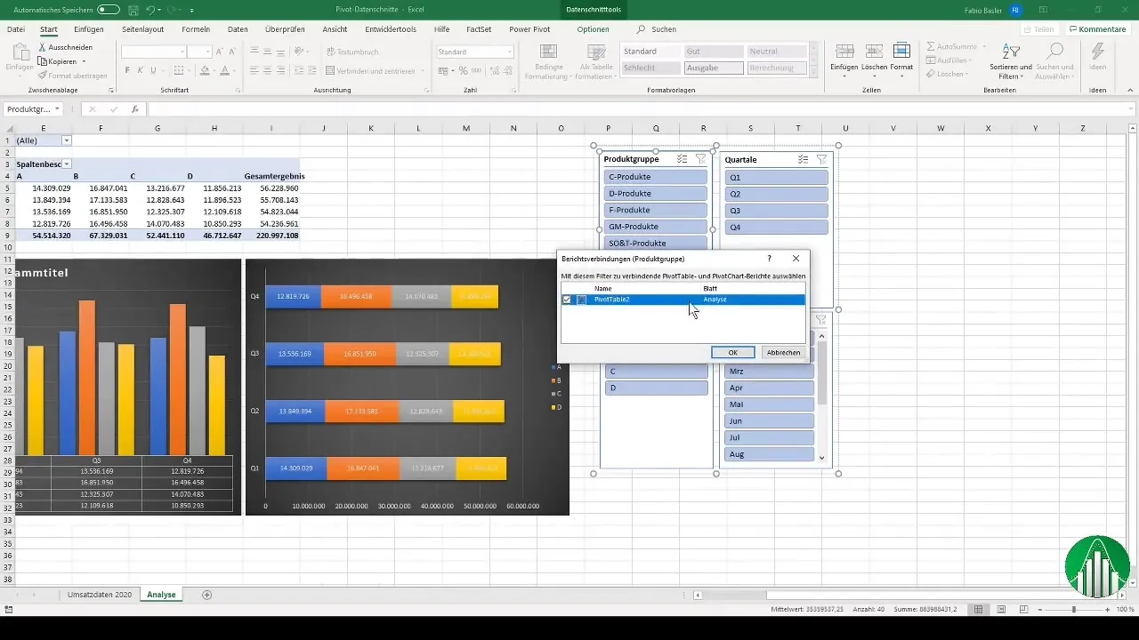Toggle bold F formatting
Screen dimensions: 1139x640
(127, 70)
